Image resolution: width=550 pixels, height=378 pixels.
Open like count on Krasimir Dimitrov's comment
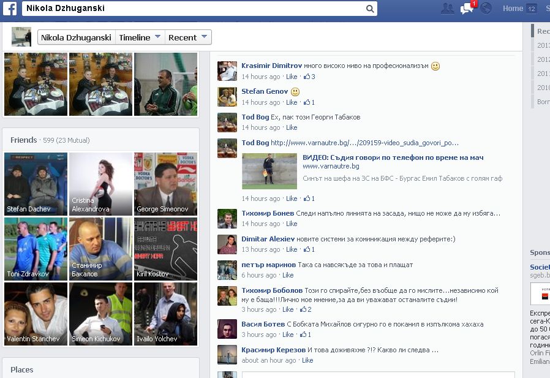309,77
